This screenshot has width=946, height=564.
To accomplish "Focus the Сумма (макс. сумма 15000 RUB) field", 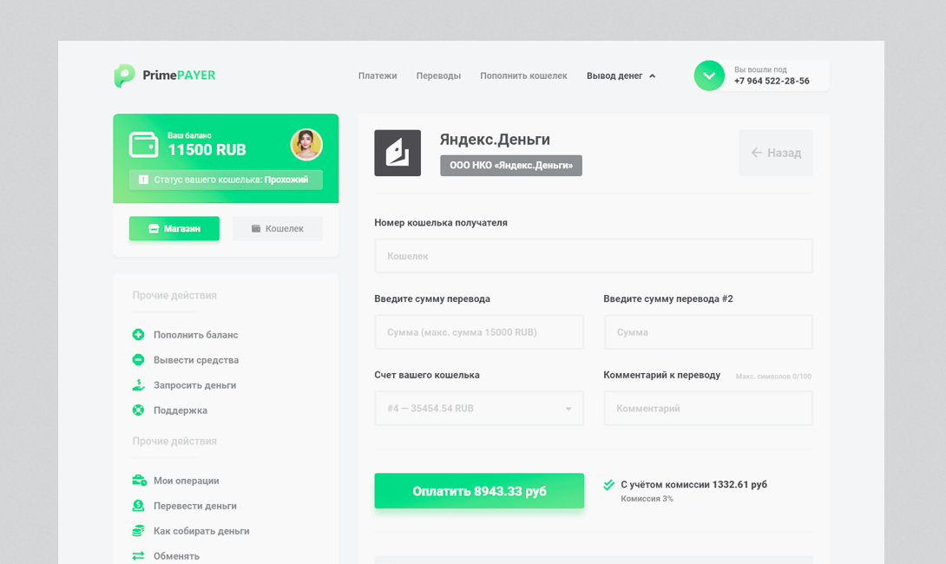I will pos(479,332).
